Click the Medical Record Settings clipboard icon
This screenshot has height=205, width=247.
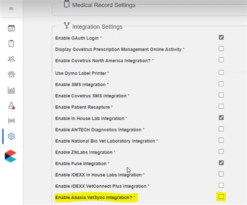pyautogui.click(x=67, y=4)
